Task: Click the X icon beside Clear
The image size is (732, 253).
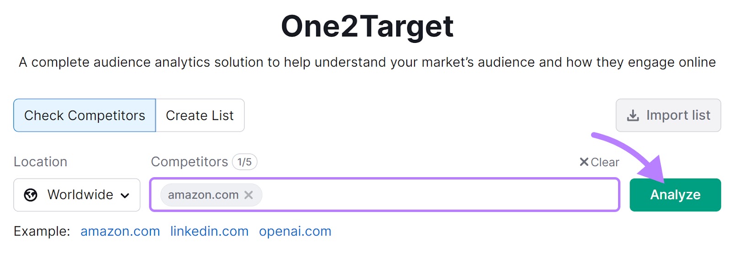Action: coord(584,162)
